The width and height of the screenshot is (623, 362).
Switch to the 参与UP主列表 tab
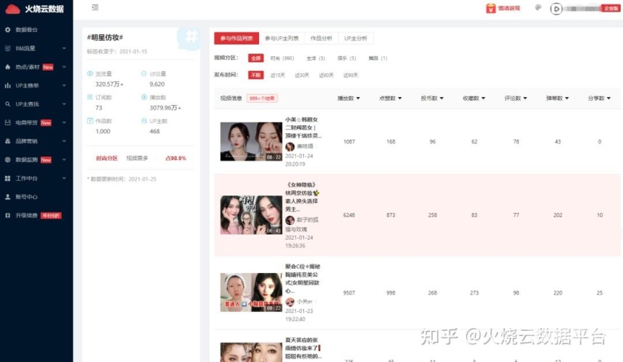point(281,38)
